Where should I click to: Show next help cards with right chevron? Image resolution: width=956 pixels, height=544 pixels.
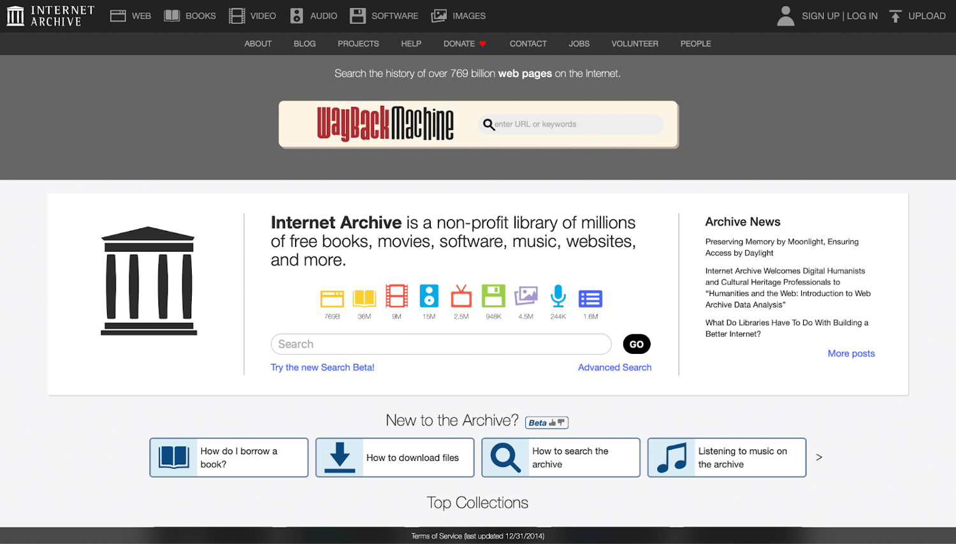[x=819, y=457]
